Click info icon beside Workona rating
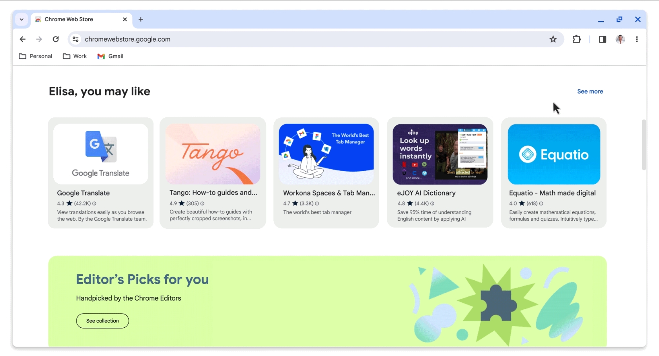659x356 pixels. [x=317, y=203]
